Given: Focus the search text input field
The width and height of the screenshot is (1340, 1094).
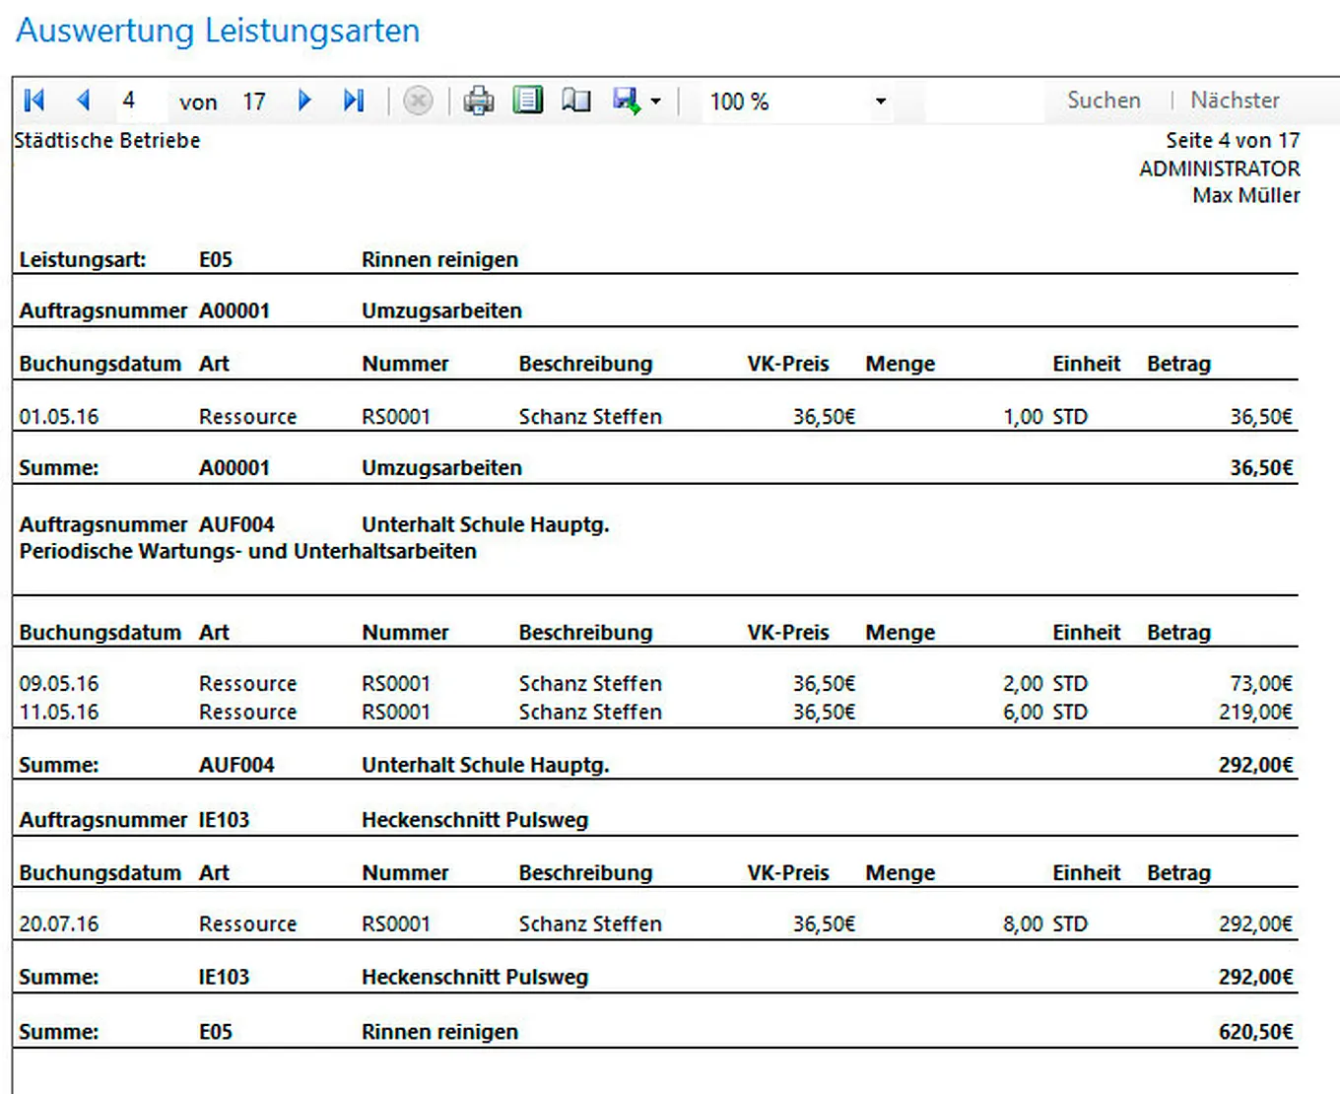Looking at the screenshot, I should [983, 101].
